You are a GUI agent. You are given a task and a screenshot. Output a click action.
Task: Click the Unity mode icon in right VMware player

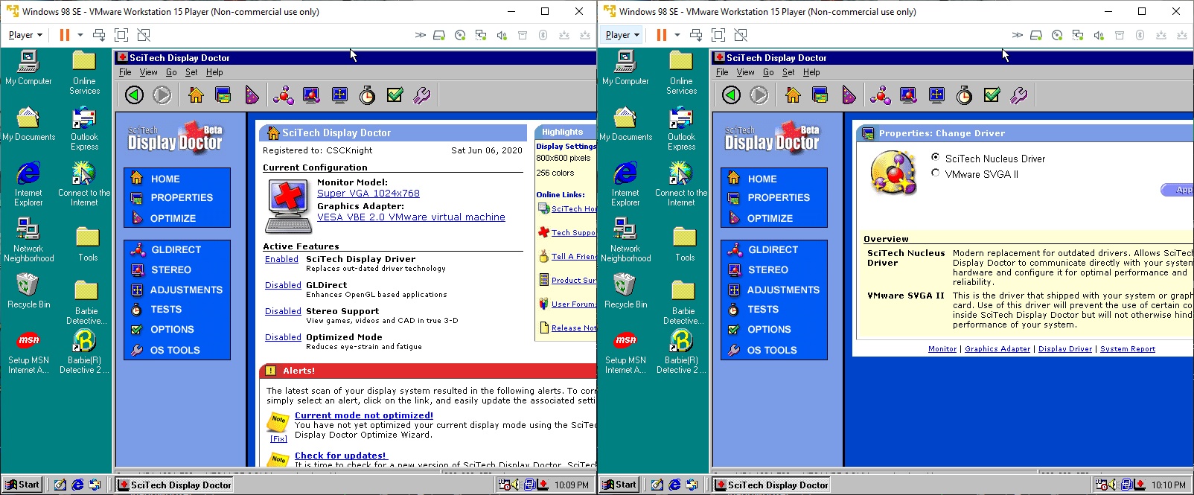tap(741, 35)
